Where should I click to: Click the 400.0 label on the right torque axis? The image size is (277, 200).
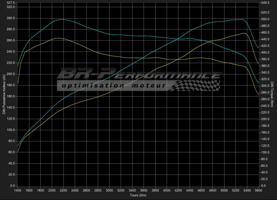266,53
